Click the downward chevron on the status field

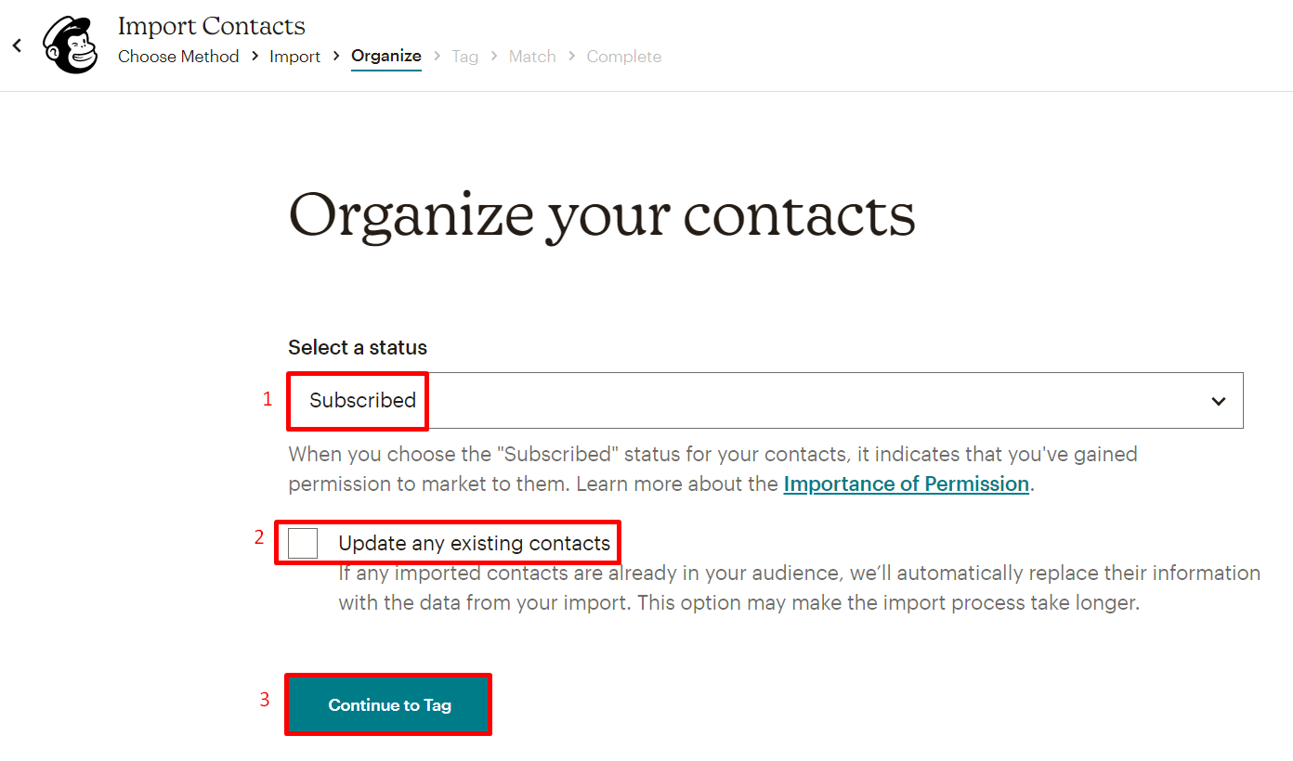pos(1218,400)
